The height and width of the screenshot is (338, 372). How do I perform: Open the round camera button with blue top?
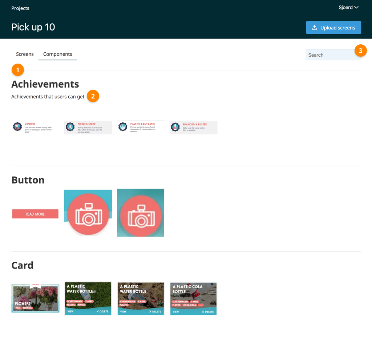[x=88, y=213]
